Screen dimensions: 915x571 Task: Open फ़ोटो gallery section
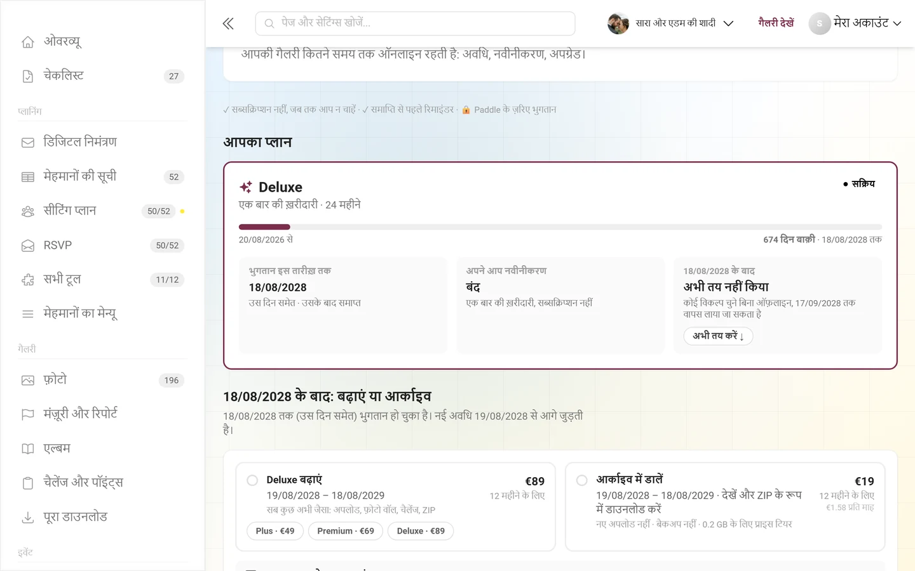[103, 381]
